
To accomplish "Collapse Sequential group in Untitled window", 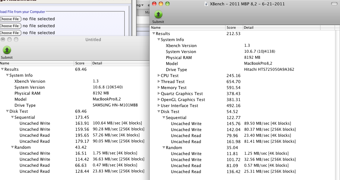I will click(12, 117).
